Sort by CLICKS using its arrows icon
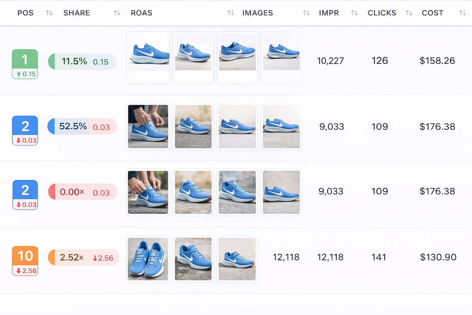 (409, 13)
